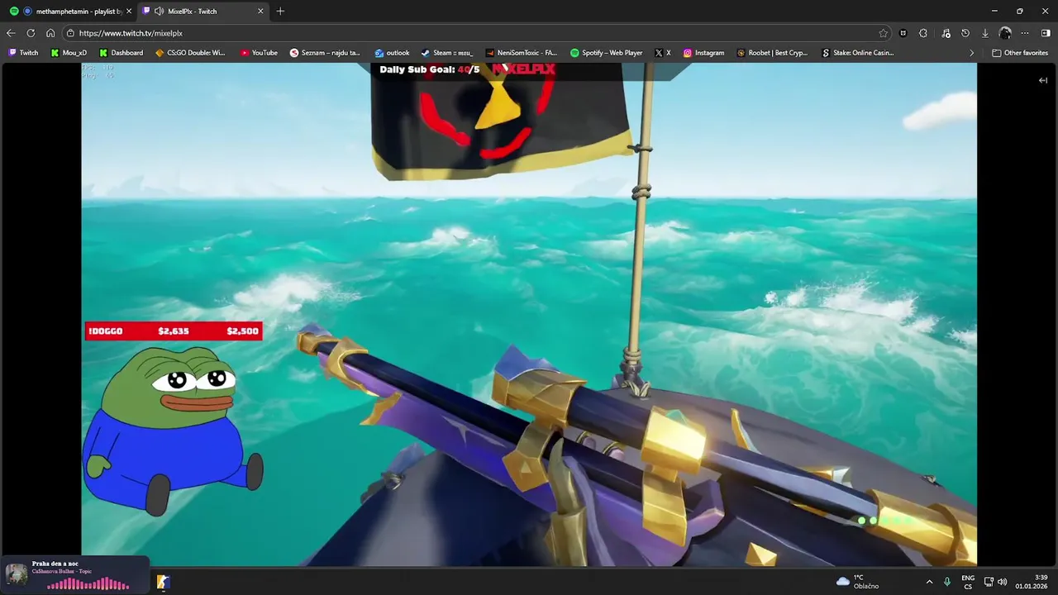Screen dimensions: 1058x595
Task: Open the Mou_xD bookmark
Action: tap(69, 53)
